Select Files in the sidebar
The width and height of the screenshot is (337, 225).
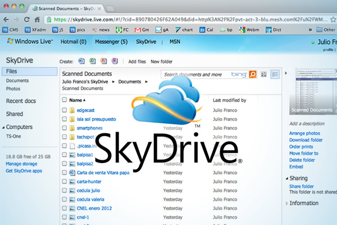30,71
